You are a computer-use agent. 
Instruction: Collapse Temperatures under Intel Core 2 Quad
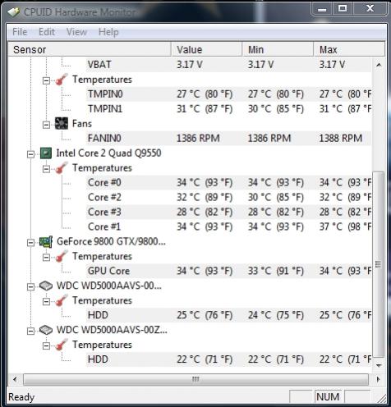pyautogui.click(x=46, y=169)
